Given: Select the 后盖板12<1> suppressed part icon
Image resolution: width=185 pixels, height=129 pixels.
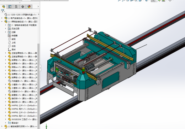Looking at the screenshot, I should coord(10,92).
